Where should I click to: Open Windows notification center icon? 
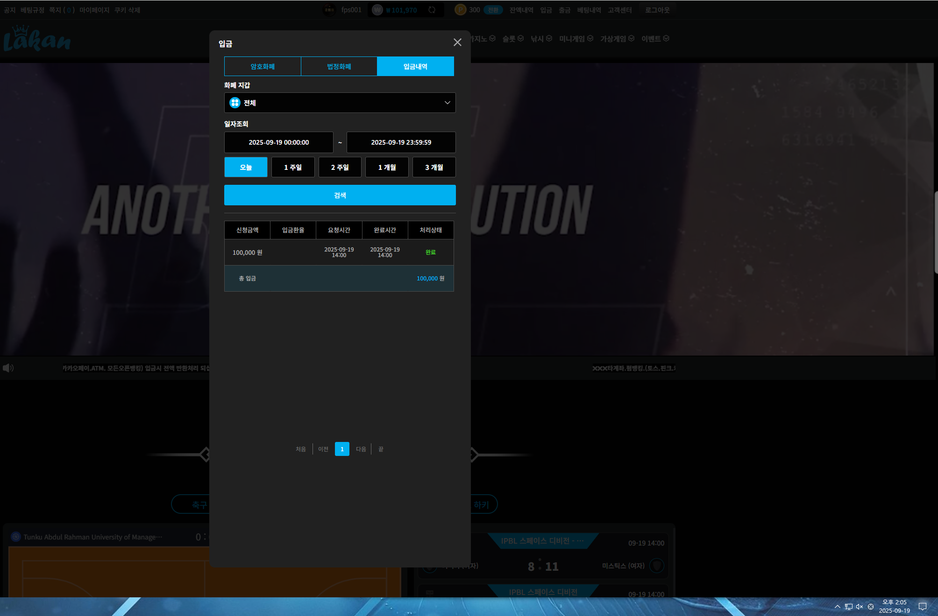923,607
